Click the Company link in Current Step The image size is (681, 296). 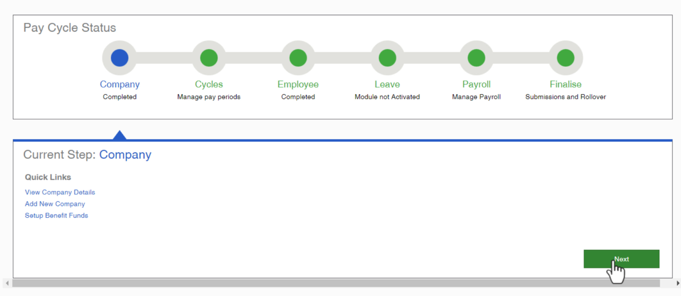(x=125, y=154)
